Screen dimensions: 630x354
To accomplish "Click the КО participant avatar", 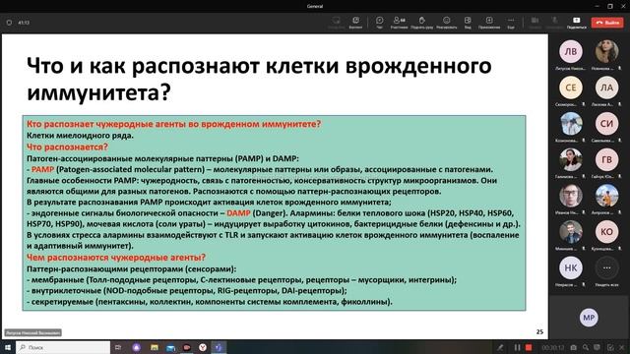I will [x=606, y=232].
